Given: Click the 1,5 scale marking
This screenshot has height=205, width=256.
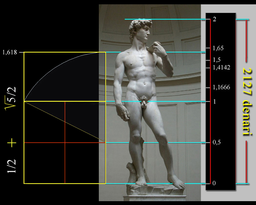Looking at the screenshot, I should [x=217, y=60].
